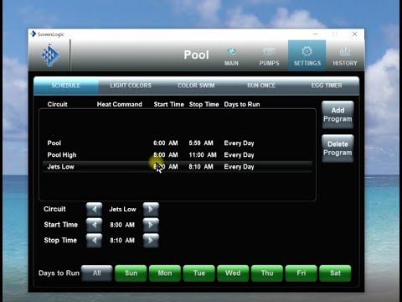Click the Heat Command column header
Image resolution: width=402 pixels, height=302 pixels.
(x=120, y=104)
